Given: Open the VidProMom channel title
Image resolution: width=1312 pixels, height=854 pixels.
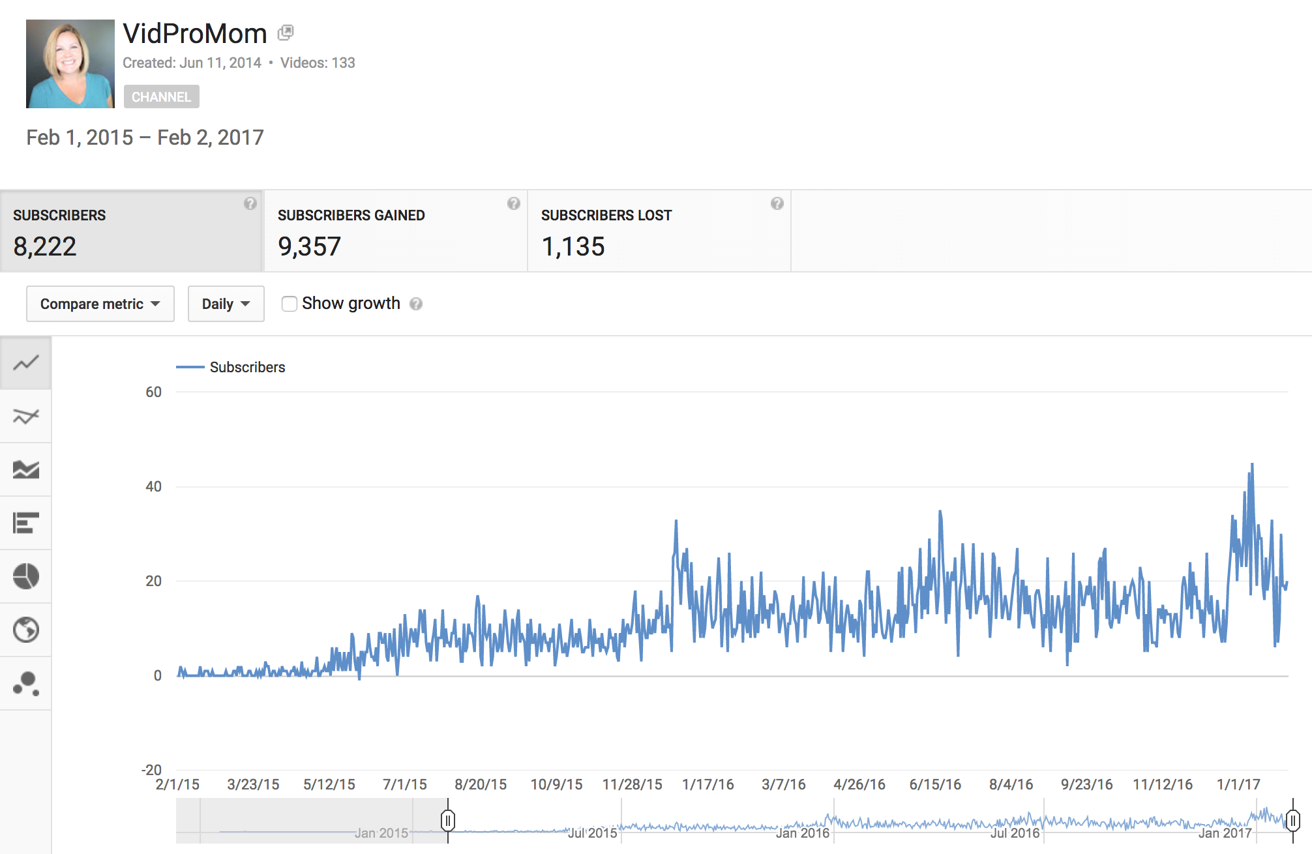Looking at the screenshot, I should click(195, 33).
